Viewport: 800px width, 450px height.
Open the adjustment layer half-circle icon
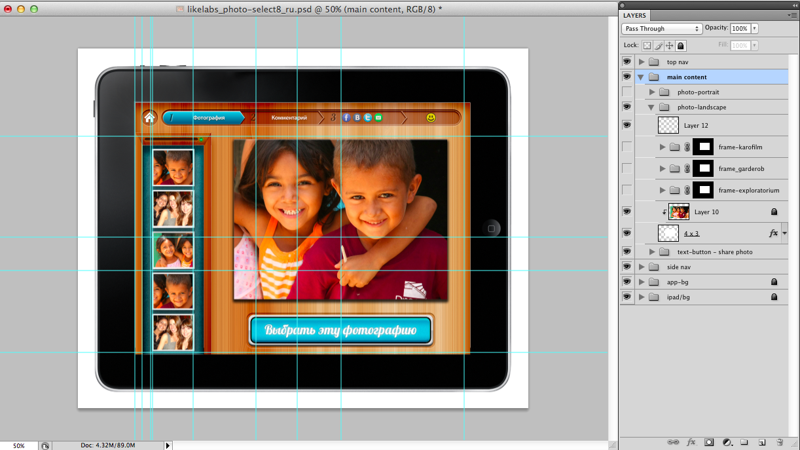click(x=727, y=442)
